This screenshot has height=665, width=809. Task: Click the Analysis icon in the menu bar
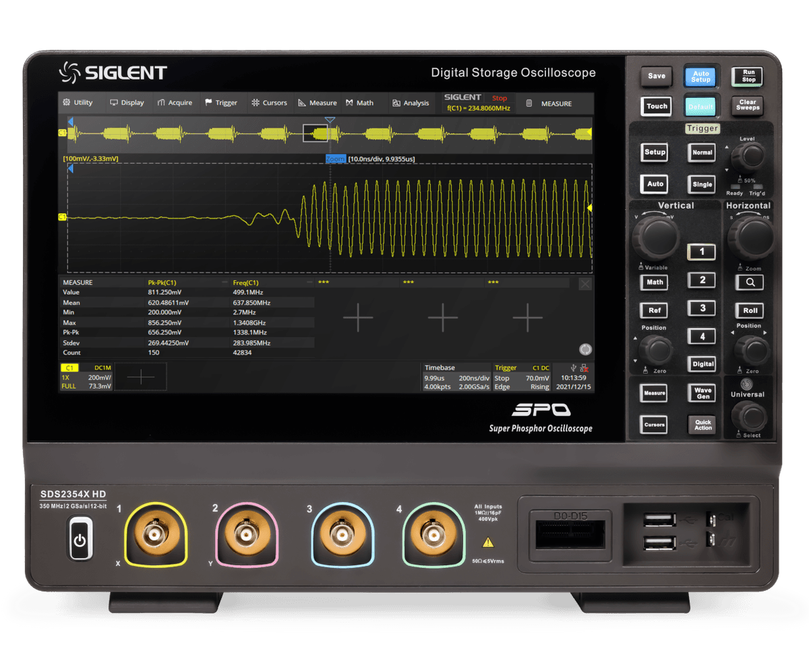(398, 102)
